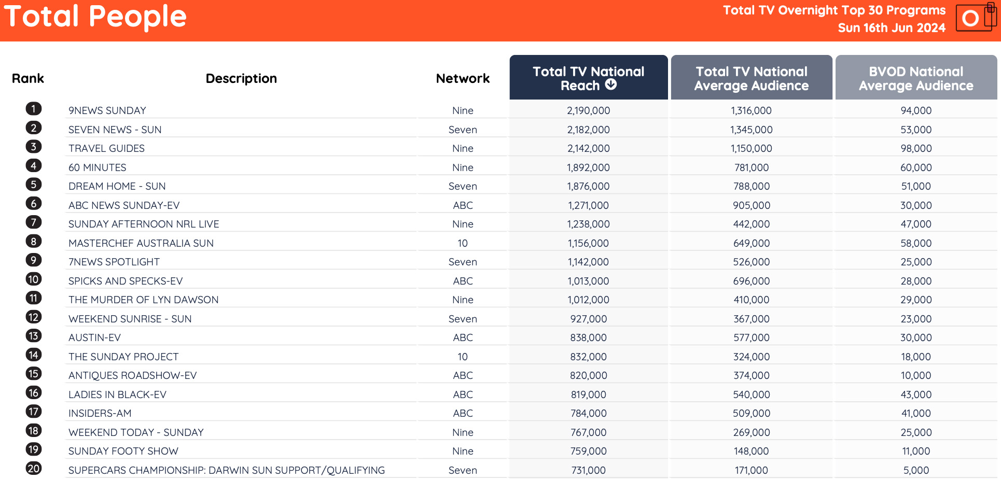Click reach value 927,000
This screenshot has height=479, width=1001.
tap(589, 319)
